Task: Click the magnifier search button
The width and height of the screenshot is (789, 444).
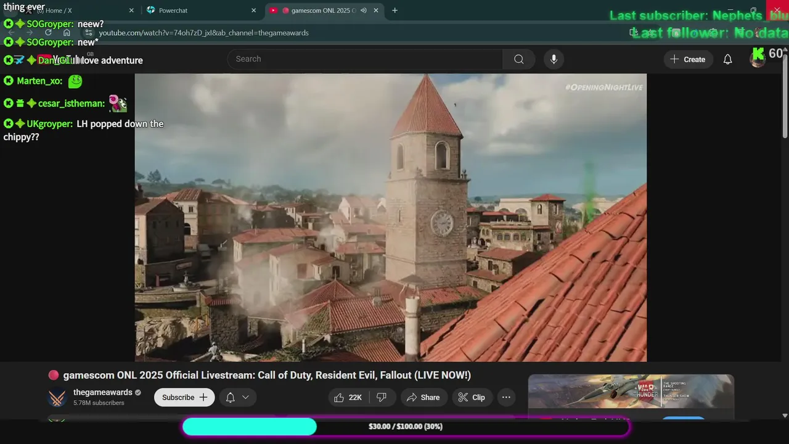Action: [519, 59]
